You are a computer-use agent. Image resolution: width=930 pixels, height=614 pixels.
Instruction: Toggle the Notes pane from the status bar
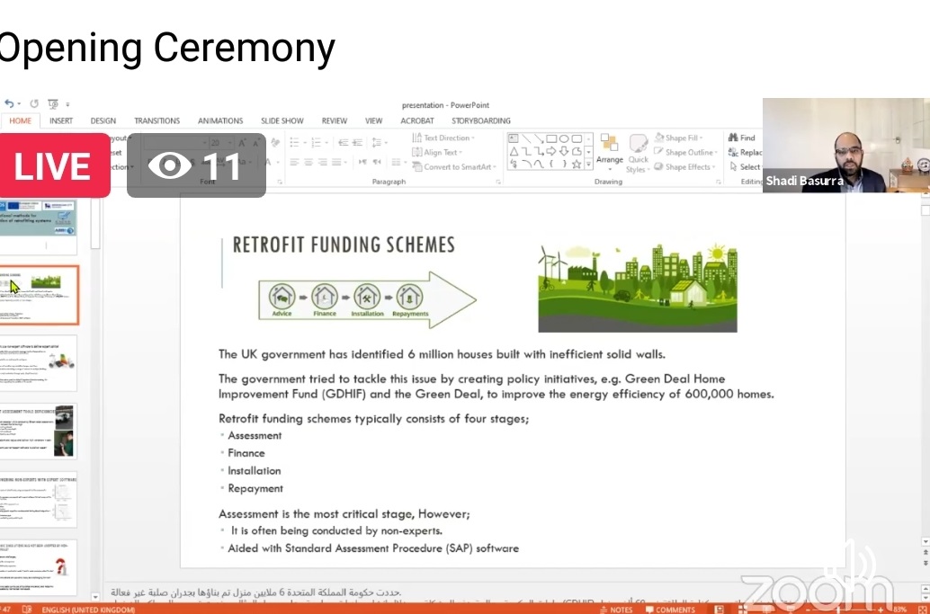click(616, 610)
